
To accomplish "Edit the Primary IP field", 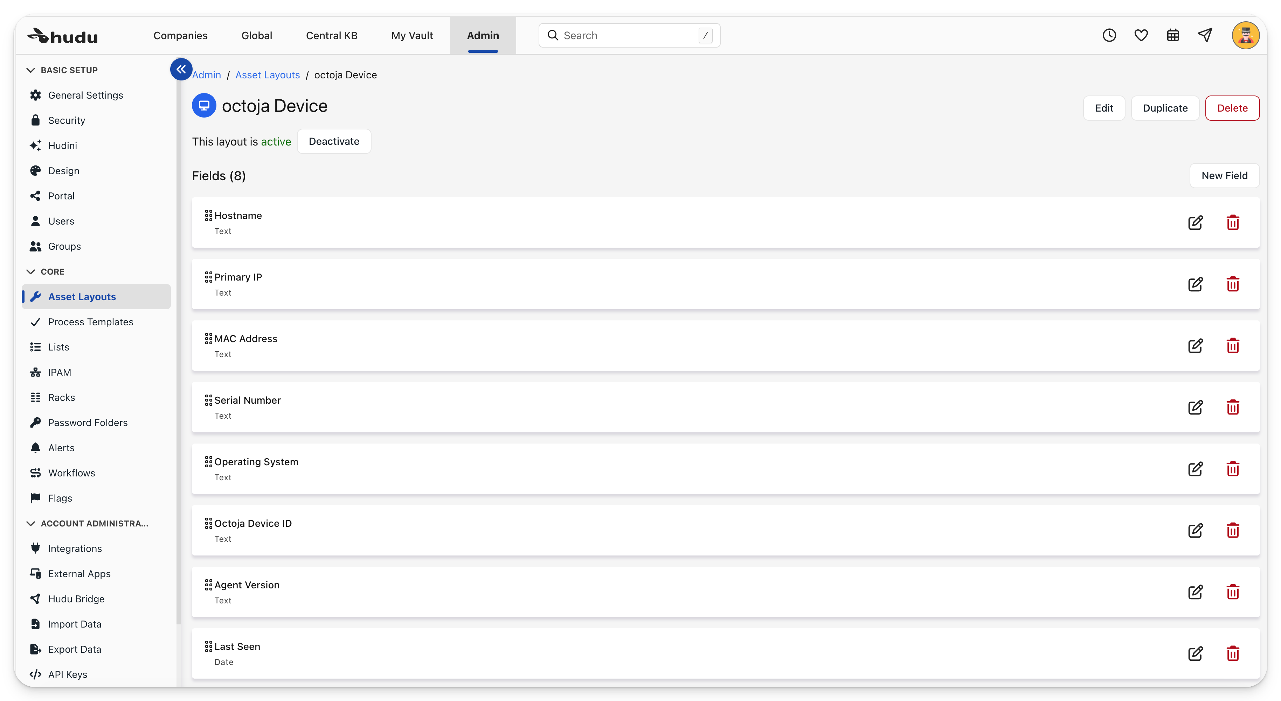I will point(1195,284).
